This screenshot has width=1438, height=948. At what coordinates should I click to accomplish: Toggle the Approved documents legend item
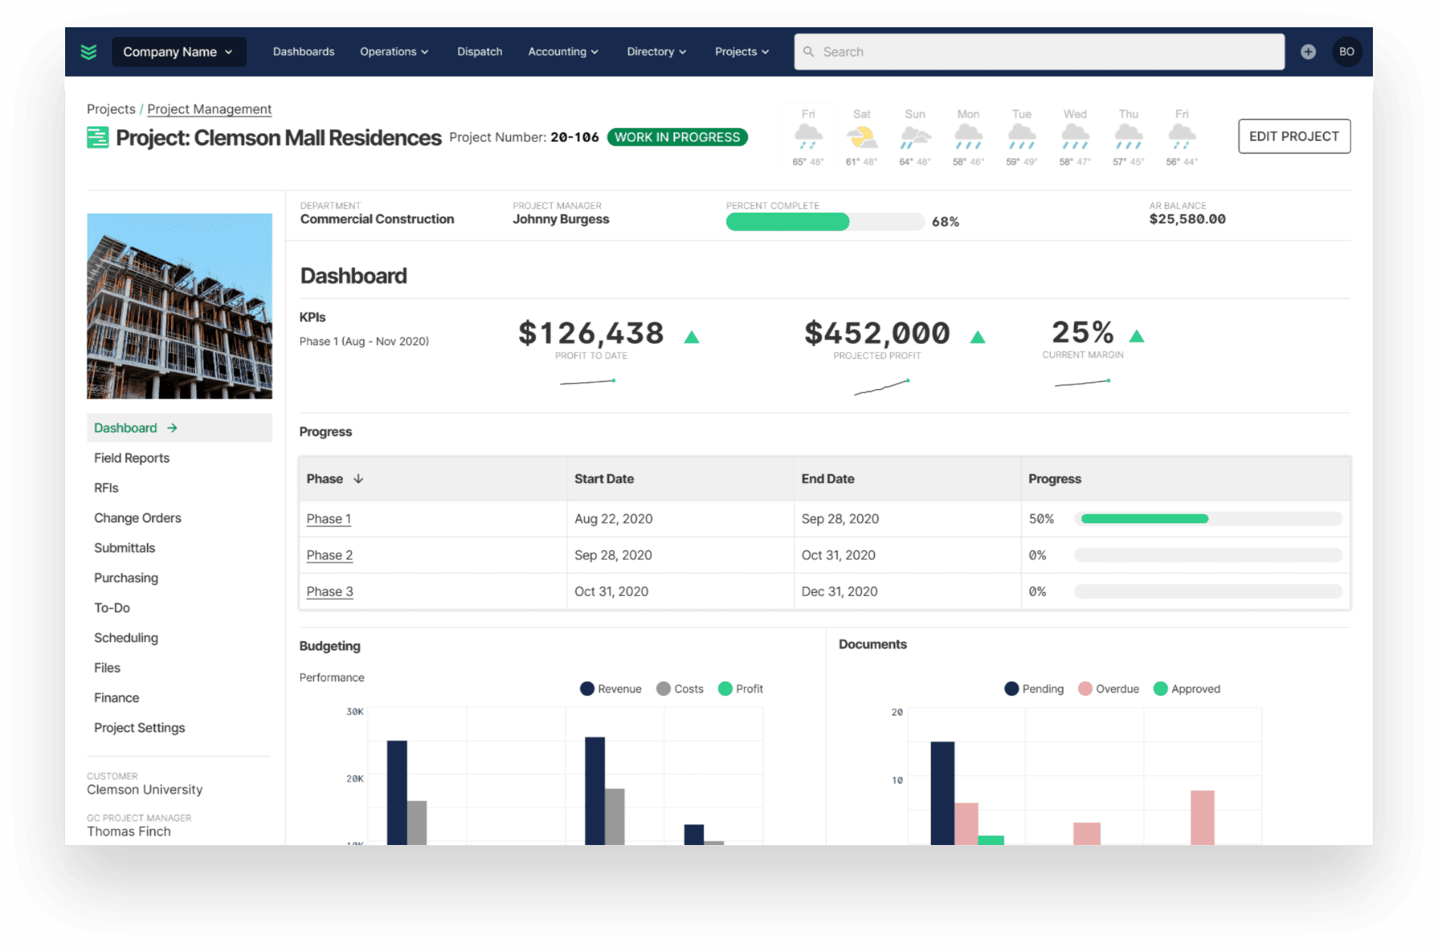(x=1187, y=688)
